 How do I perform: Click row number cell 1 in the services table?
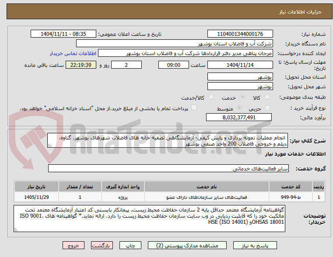(319, 197)
